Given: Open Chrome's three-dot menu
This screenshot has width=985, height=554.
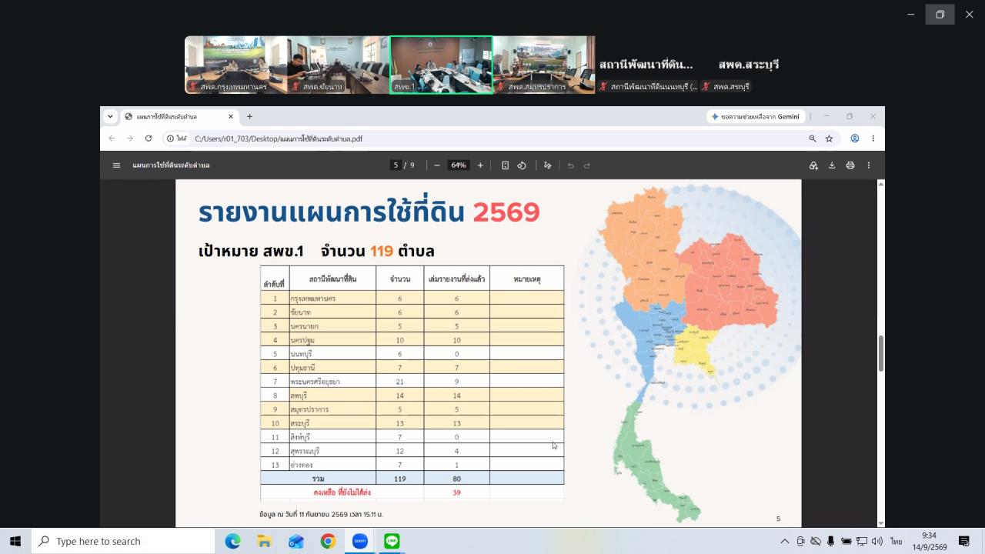Looking at the screenshot, I should pyautogui.click(x=873, y=138).
